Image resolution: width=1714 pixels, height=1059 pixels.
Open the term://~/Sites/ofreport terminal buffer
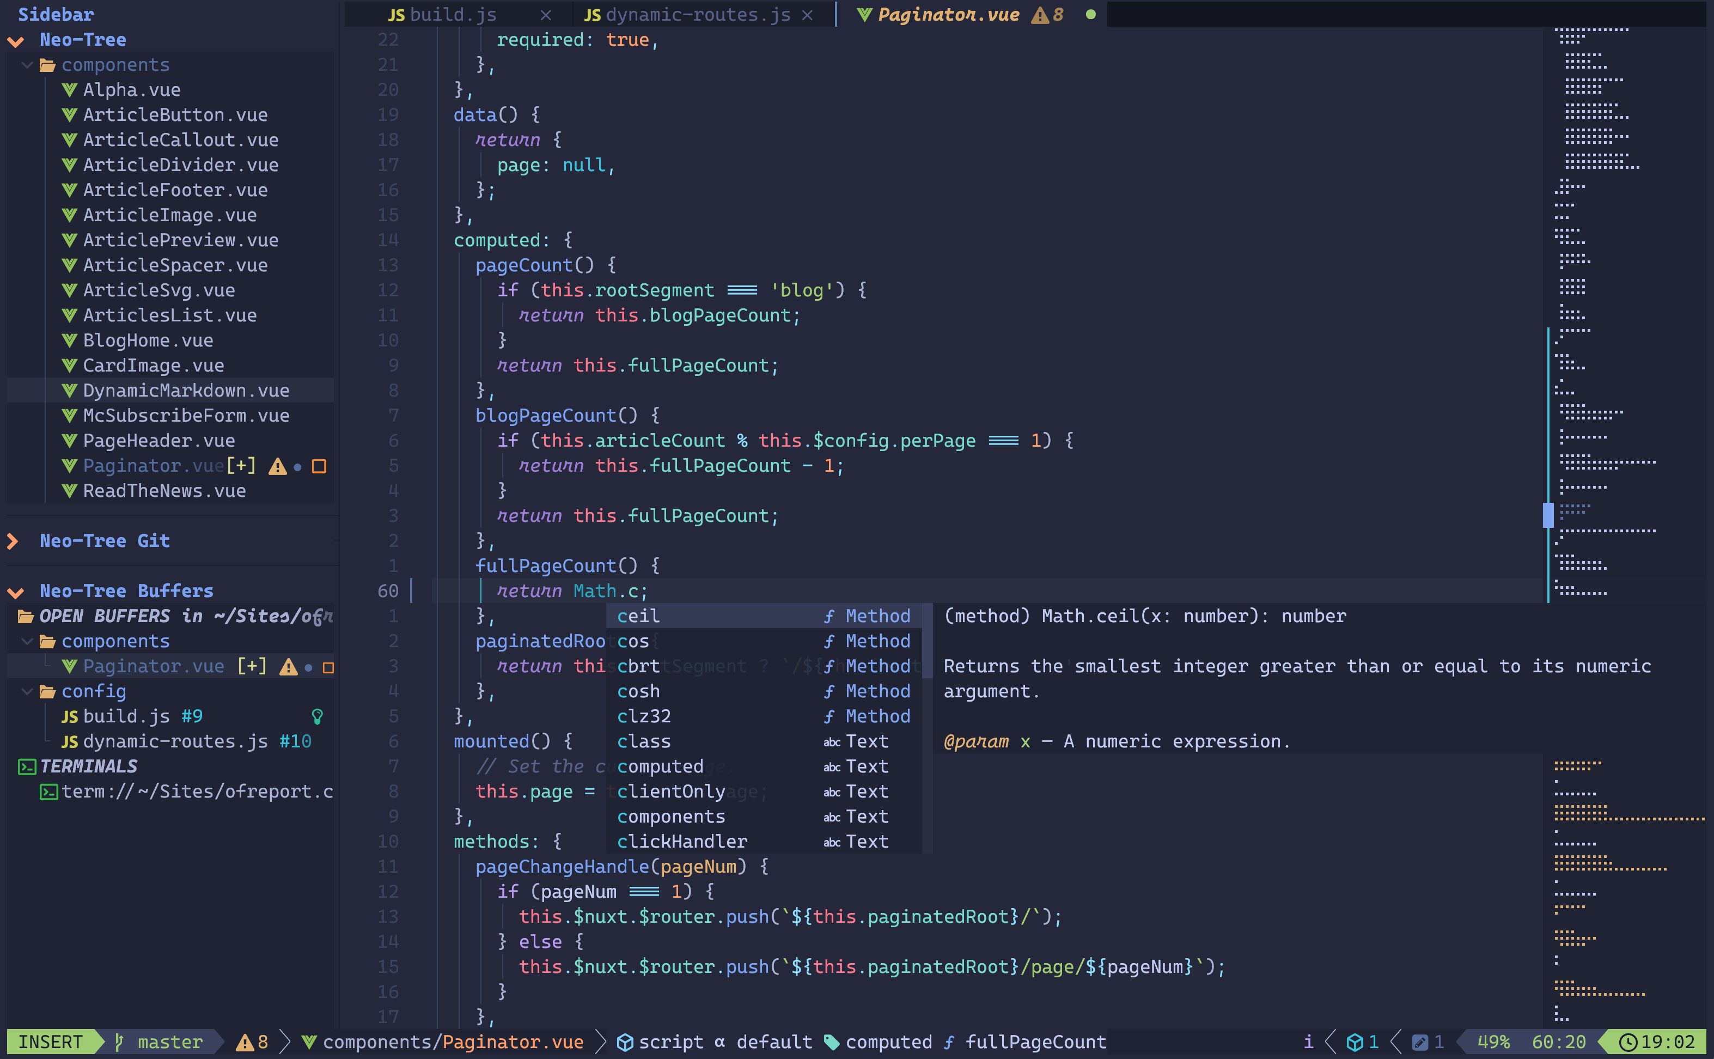point(198,792)
